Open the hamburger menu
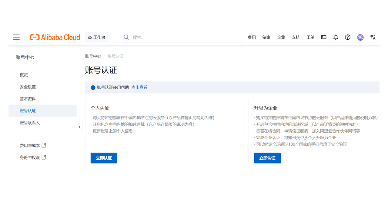The height and width of the screenshot is (218, 388). (16, 37)
